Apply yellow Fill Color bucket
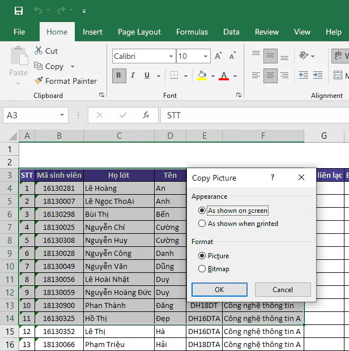Viewport: 349px width, 351px height. point(202,75)
